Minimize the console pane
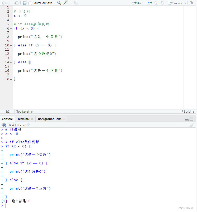 tap(187, 119)
